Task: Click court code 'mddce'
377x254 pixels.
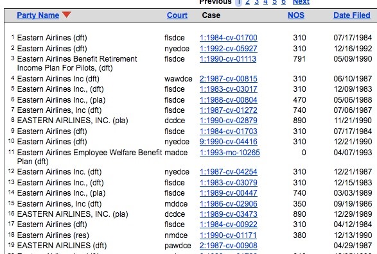Action: pyautogui.click(x=176, y=204)
